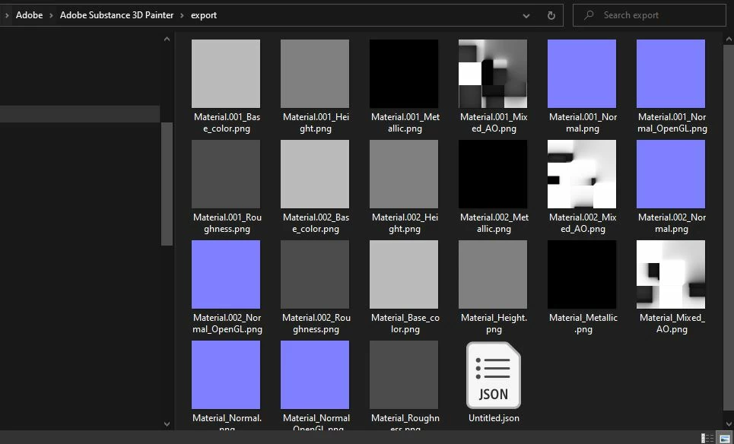Click file list scroll down arrow
Screen dimensions: 734x444
[x=729, y=424]
